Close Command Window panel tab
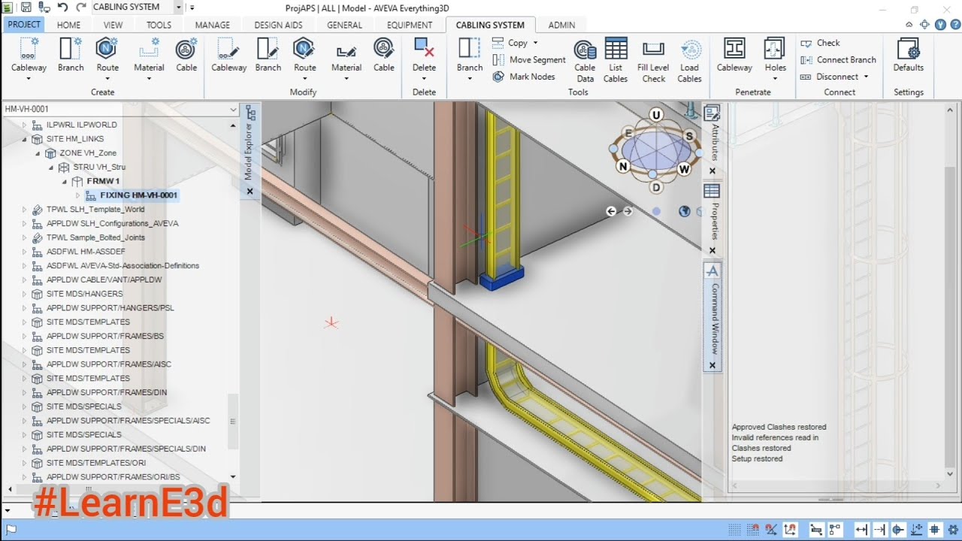962x541 pixels. (712, 366)
